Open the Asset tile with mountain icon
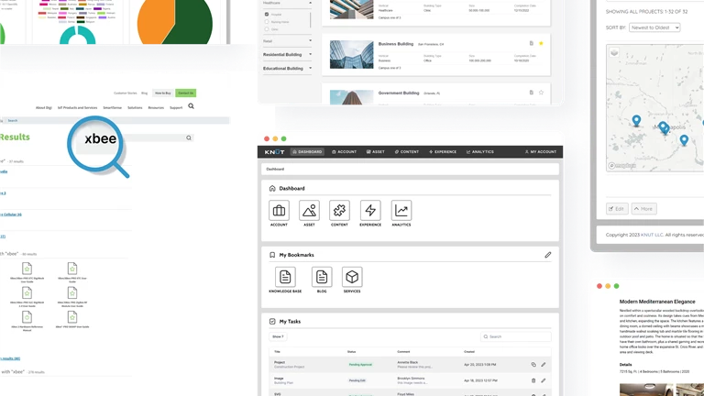Image resolution: width=704 pixels, height=396 pixels. [x=309, y=211]
